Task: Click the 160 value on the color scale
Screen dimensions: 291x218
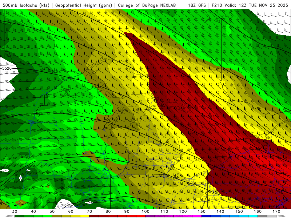Action: [258, 211]
